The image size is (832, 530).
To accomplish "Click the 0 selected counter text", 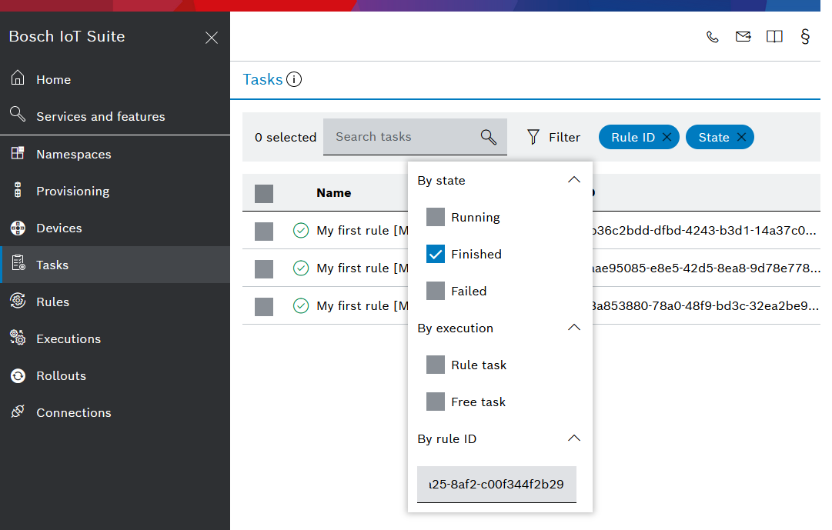I will [286, 138].
